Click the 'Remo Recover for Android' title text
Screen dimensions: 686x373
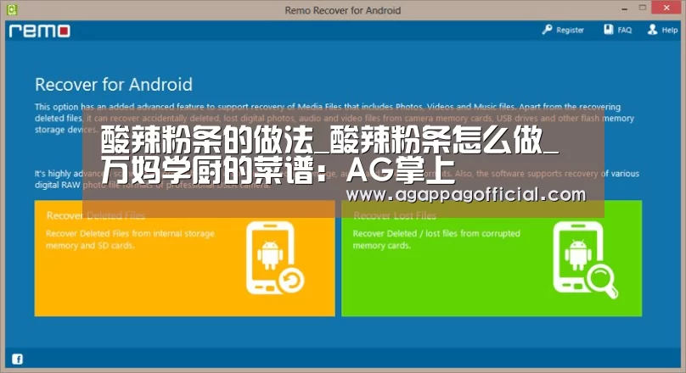pos(342,10)
